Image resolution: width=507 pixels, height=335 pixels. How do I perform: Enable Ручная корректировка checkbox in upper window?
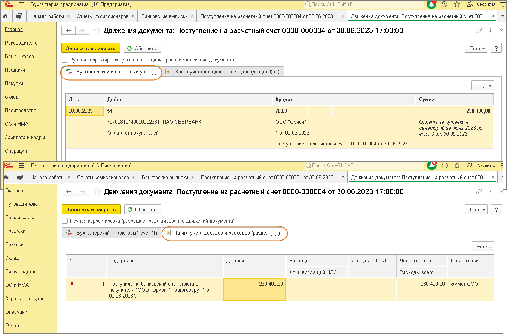coord(65,60)
